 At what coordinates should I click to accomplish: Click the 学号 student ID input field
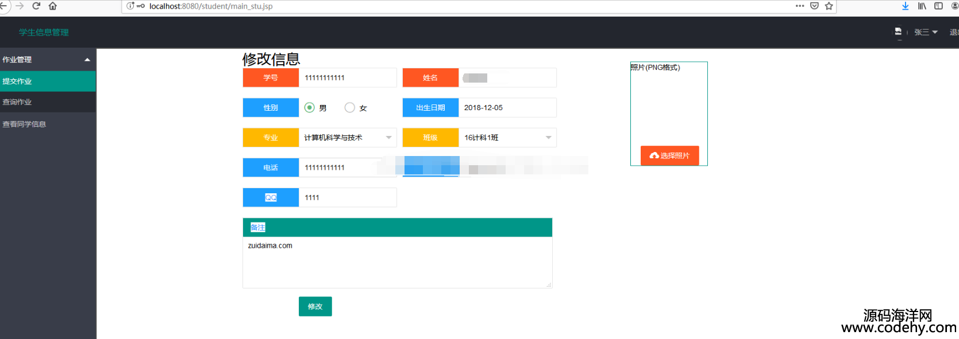pos(348,77)
